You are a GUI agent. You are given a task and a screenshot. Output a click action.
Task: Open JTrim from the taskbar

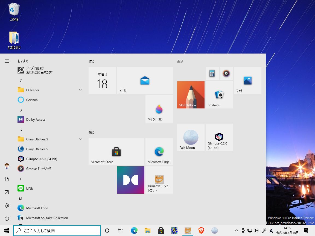[188, 231]
